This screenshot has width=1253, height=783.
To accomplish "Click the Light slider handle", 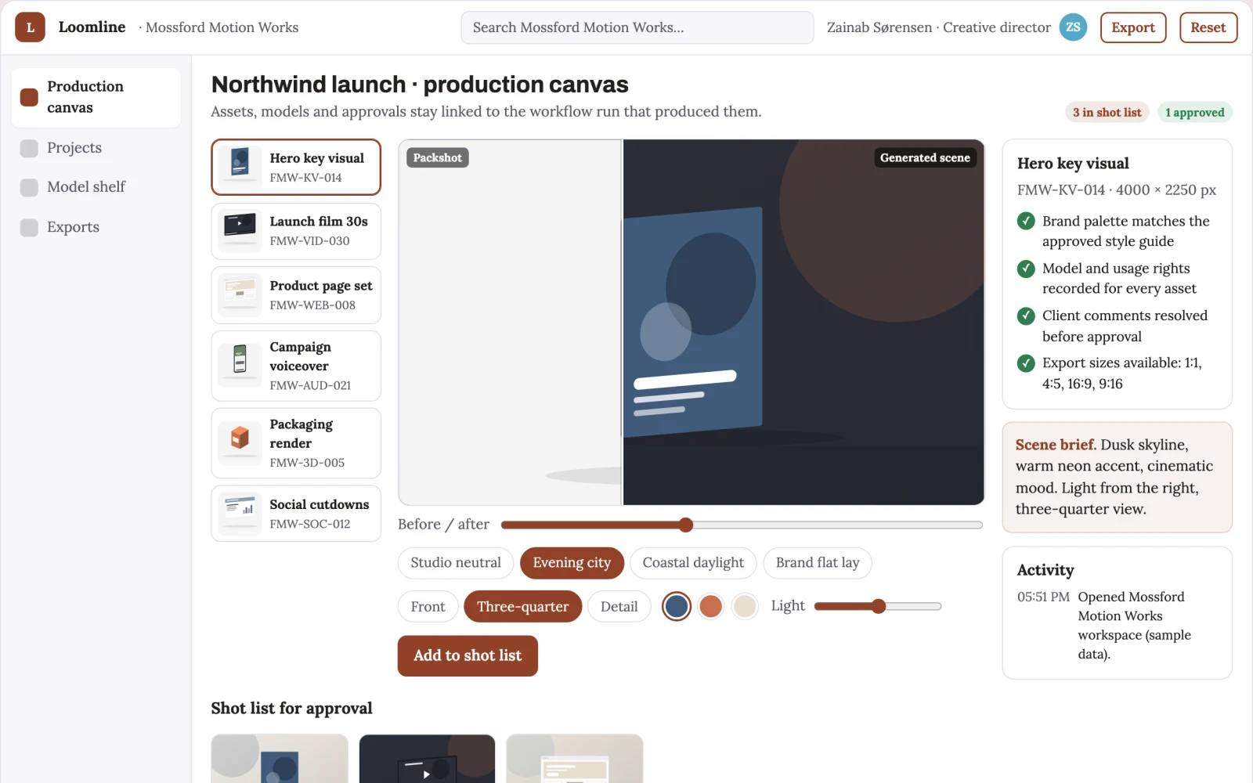I will [x=879, y=606].
